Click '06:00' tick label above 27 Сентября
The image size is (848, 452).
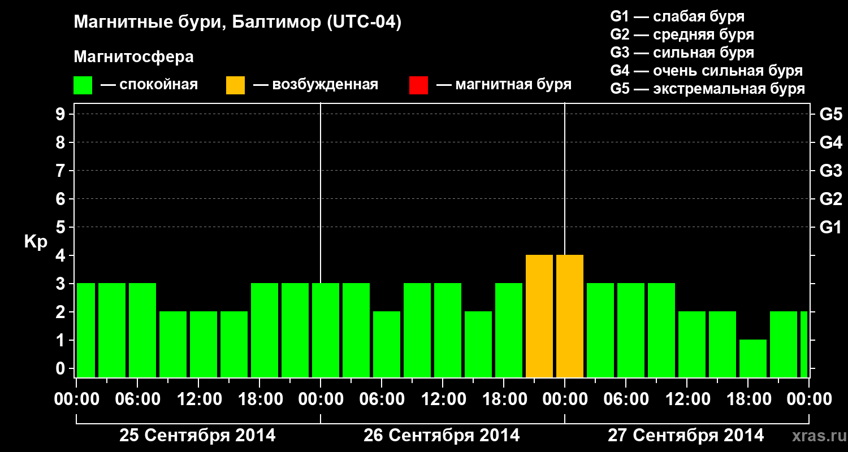click(x=626, y=399)
